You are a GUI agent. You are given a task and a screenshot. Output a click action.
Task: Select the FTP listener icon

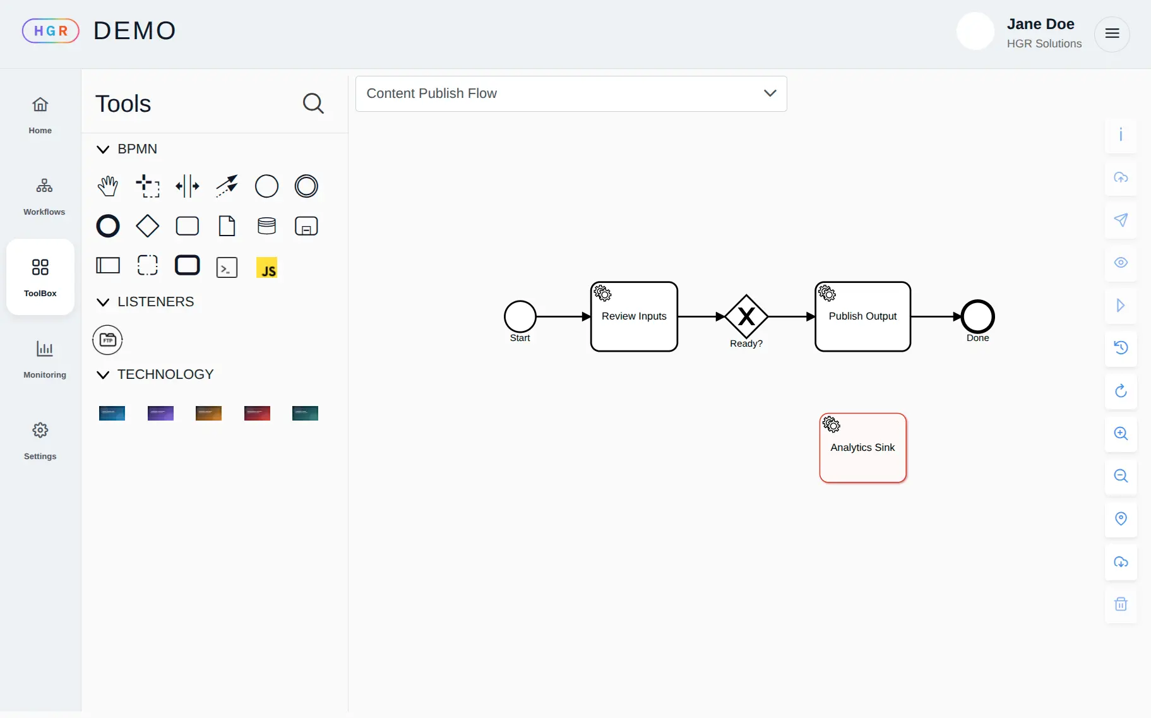click(x=108, y=340)
